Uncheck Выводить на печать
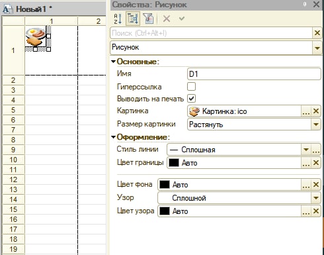The height and width of the screenshot is (255, 324). [x=191, y=99]
